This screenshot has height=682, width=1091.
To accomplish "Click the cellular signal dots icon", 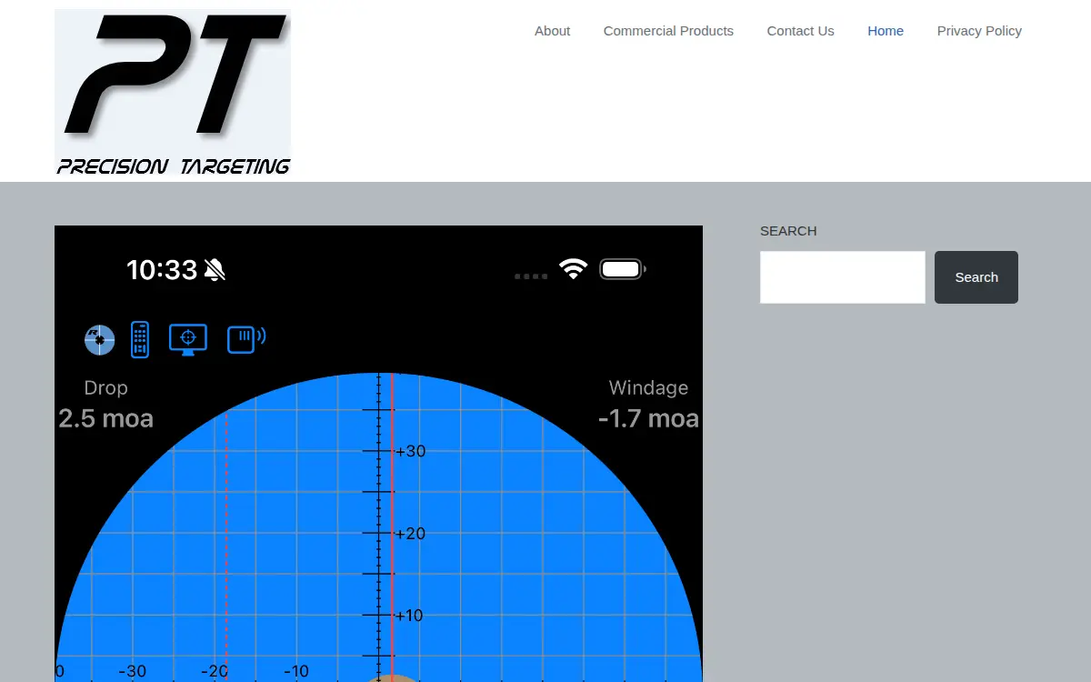I will (x=531, y=276).
